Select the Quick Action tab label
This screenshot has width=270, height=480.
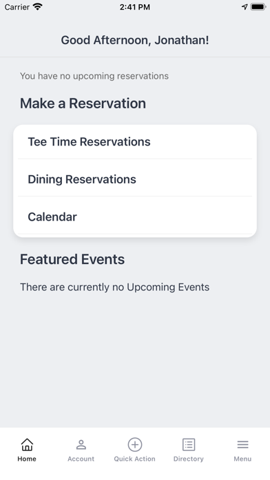(x=135, y=459)
